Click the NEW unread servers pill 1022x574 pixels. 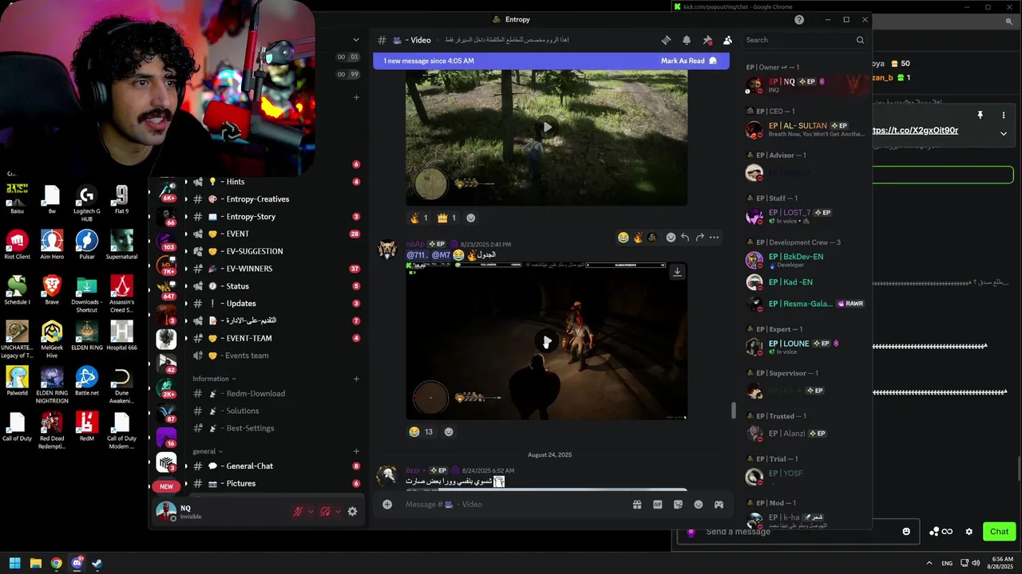coord(166,486)
